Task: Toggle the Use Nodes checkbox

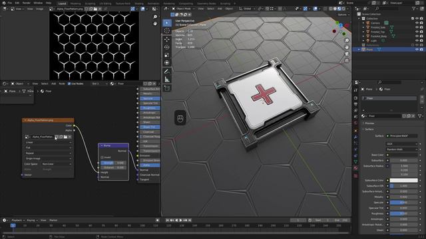Action: coord(69,84)
